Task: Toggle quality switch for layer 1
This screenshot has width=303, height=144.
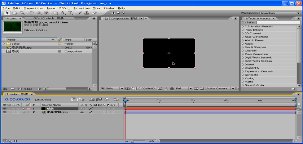Action: point(91,109)
